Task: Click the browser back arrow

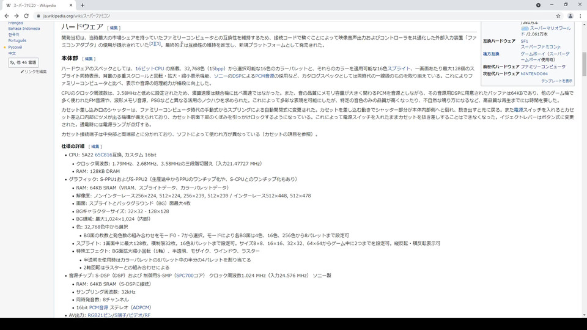Action: pyautogui.click(x=6, y=16)
